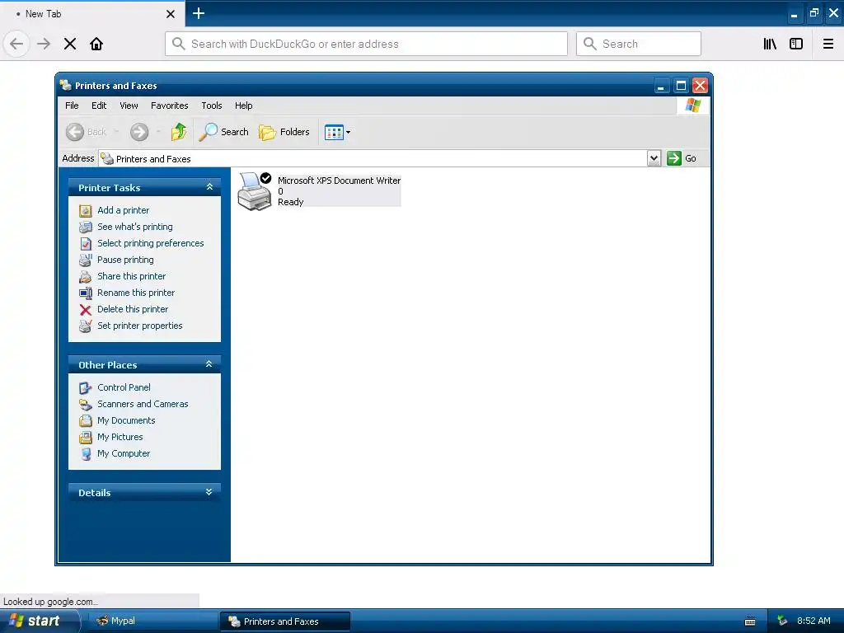The height and width of the screenshot is (633, 844).
Task: Click the Select printing preferences link
Action: 151,243
